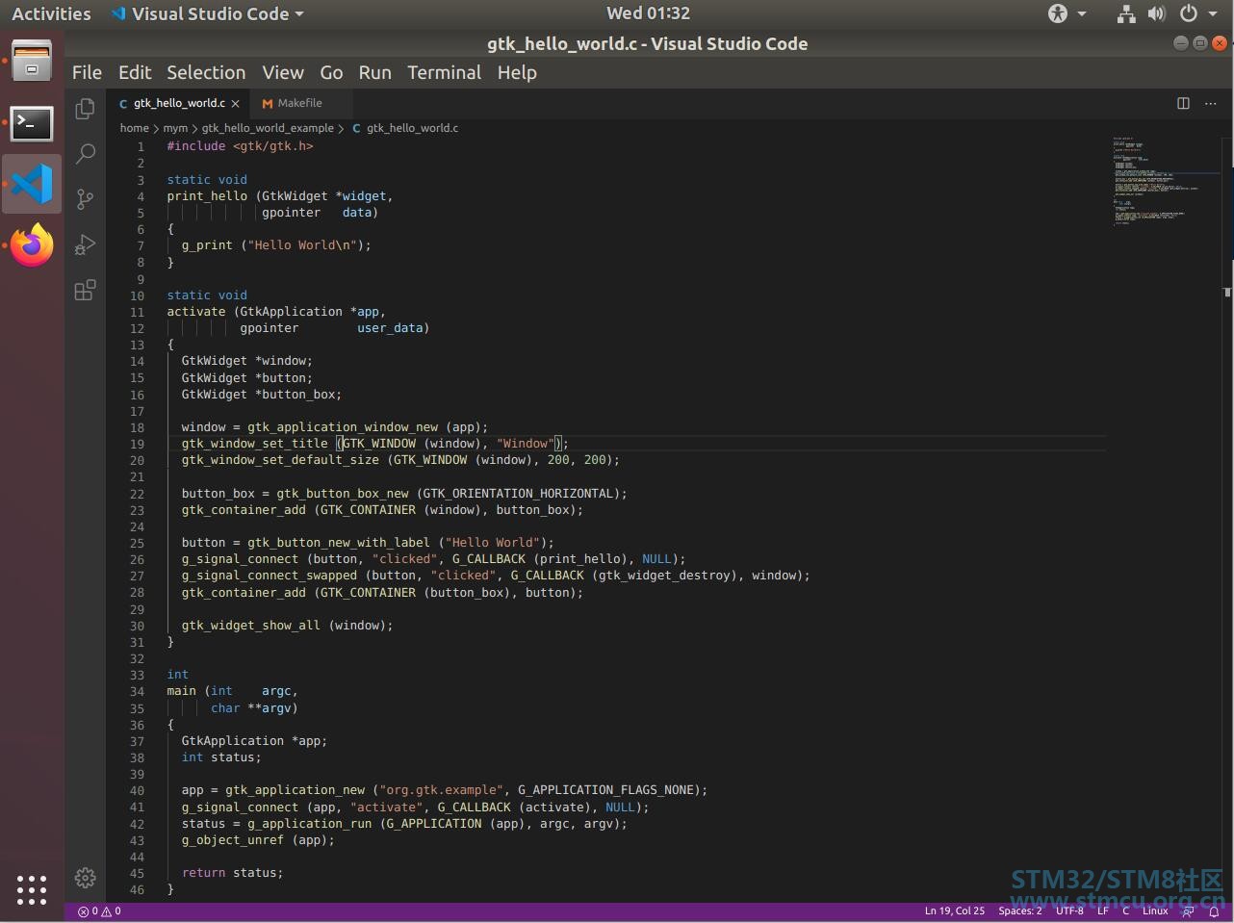Click the network icon in top bar

tap(1125, 13)
